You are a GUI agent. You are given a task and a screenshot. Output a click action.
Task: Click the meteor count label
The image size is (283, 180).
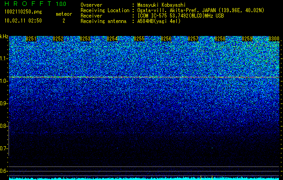tap(64, 14)
